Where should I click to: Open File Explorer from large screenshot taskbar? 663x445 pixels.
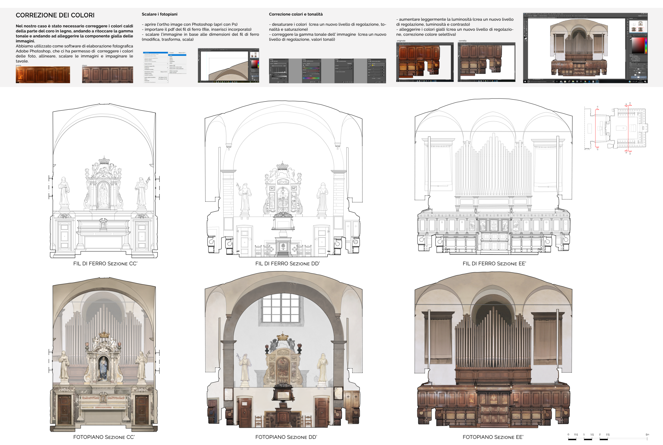573,81
